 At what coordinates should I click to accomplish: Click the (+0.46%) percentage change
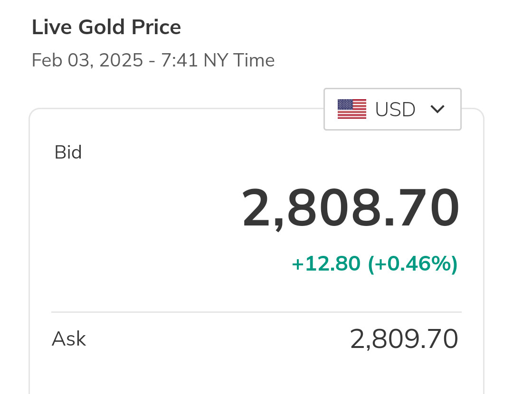click(413, 264)
